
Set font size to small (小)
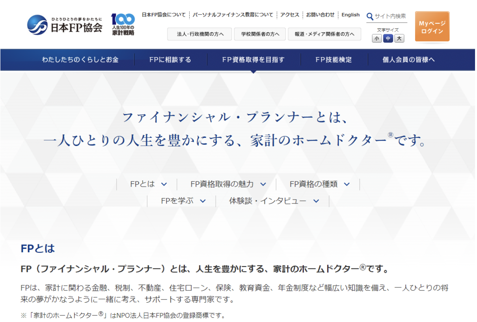377,39
